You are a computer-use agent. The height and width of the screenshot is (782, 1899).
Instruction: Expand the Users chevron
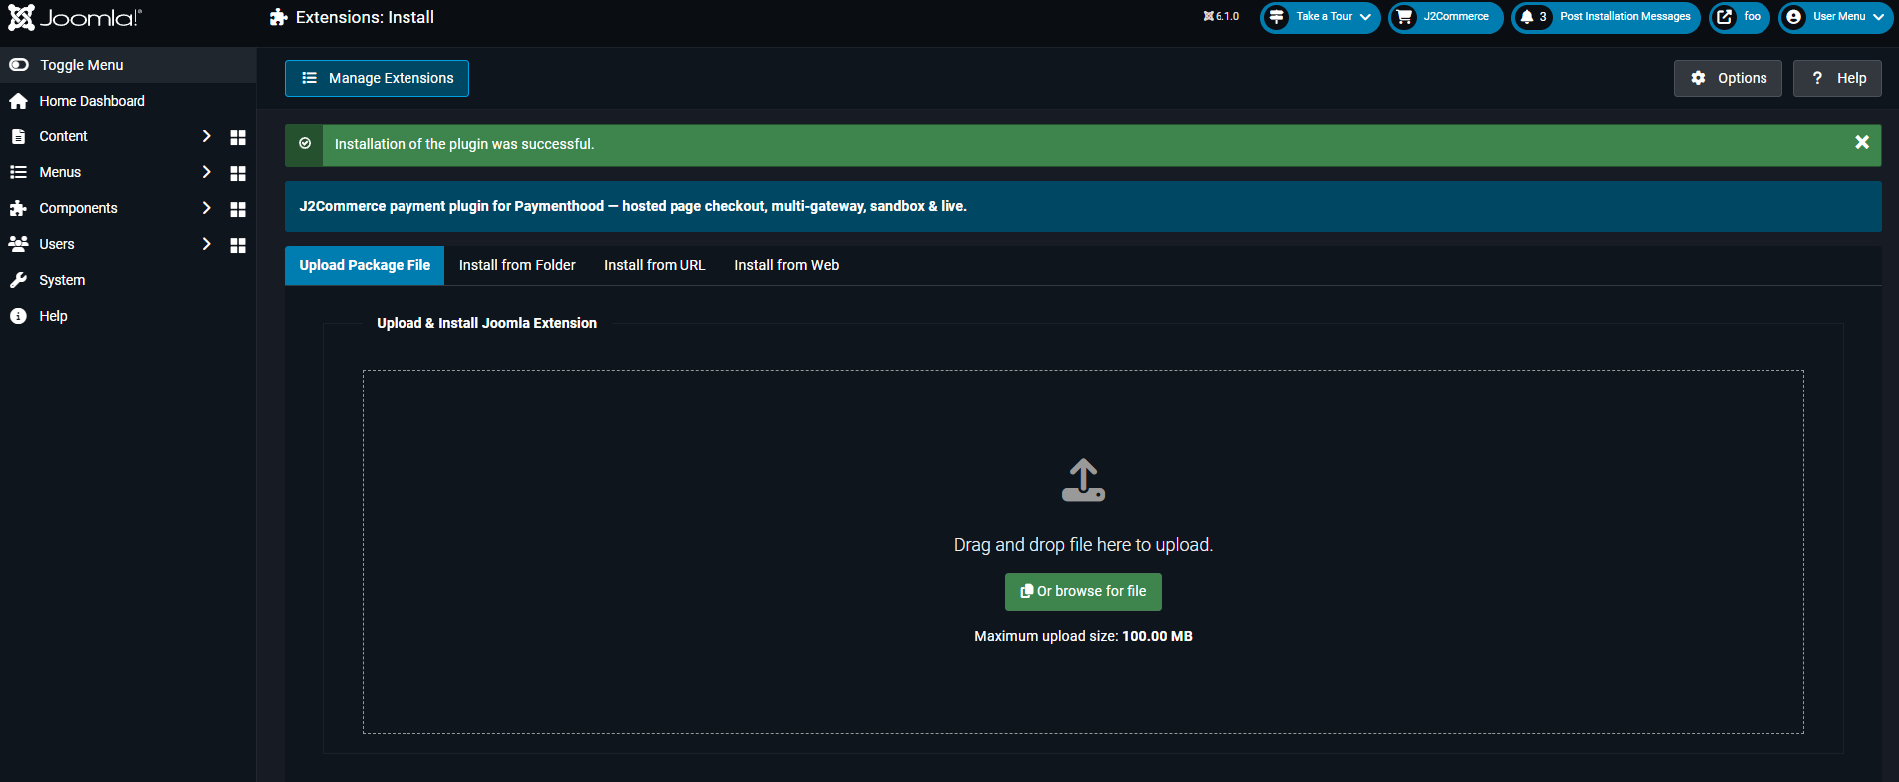click(206, 244)
